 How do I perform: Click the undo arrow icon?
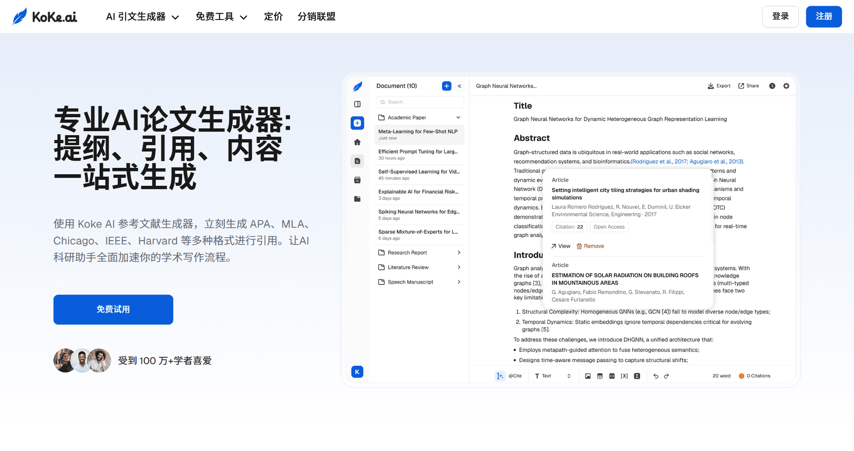click(x=656, y=376)
